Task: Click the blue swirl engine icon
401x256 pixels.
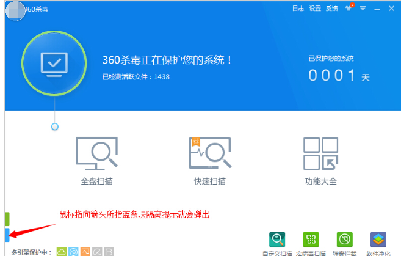Action: click(73, 251)
